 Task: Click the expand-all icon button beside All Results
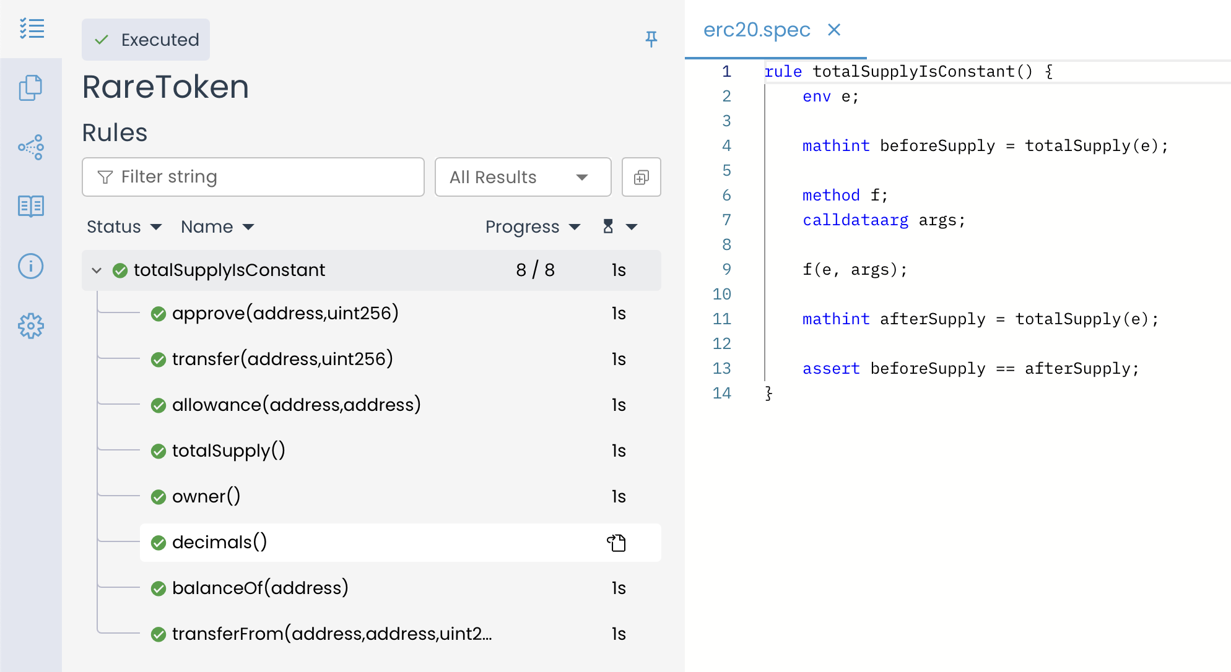click(x=641, y=178)
